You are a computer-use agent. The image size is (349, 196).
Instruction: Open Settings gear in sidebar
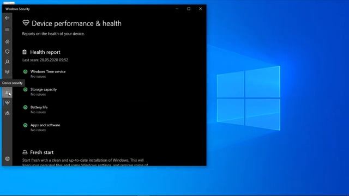(x=7, y=158)
